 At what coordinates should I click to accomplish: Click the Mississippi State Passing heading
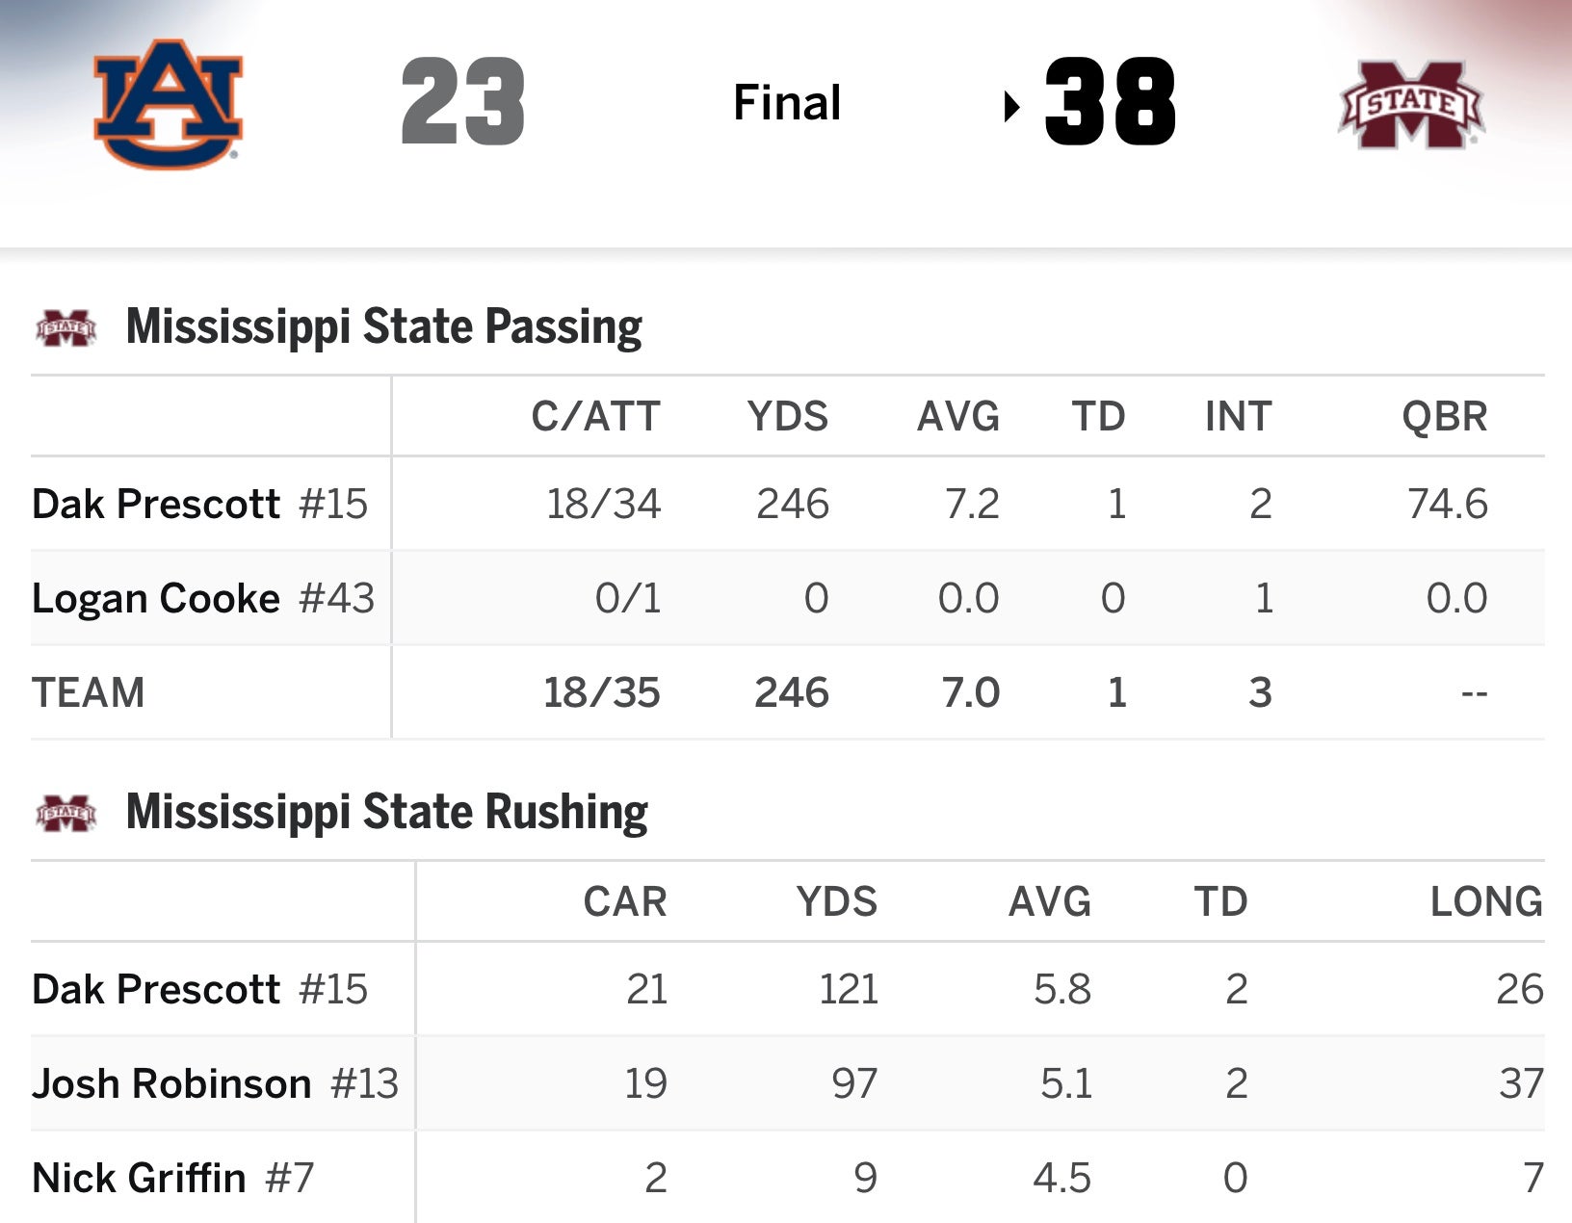[x=383, y=326]
